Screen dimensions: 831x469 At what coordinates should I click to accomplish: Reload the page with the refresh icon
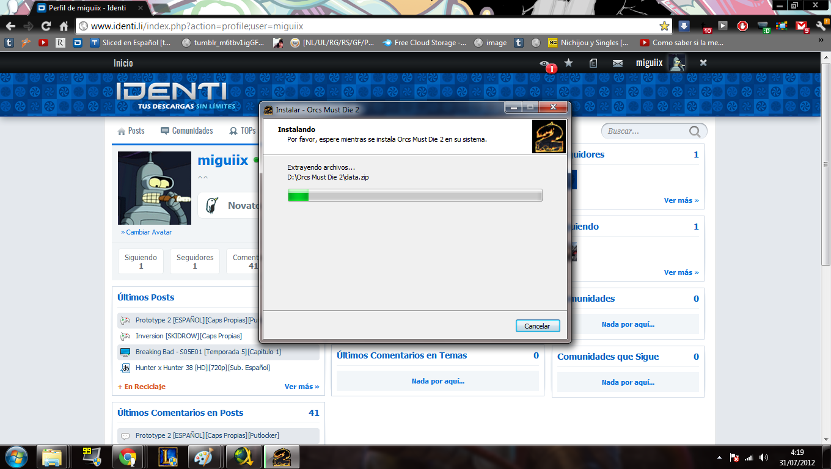tap(46, 26)
